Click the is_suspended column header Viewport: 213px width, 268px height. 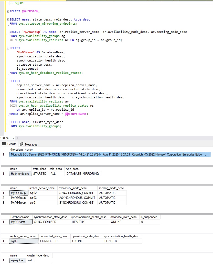click(149, 217)
